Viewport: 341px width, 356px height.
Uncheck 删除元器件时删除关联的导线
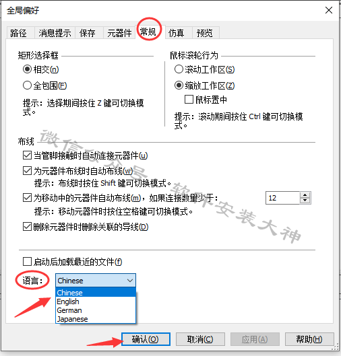click(27, 227)
